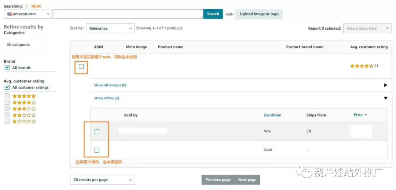Image resolution: width=396 pixels, height=190 pixels.
Task: Open the Sort by Relevance dropdown
Action: coord(110,29)
